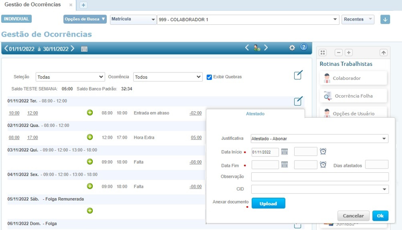Click the calendar icon beside the date range

click(x=84, y=49)
